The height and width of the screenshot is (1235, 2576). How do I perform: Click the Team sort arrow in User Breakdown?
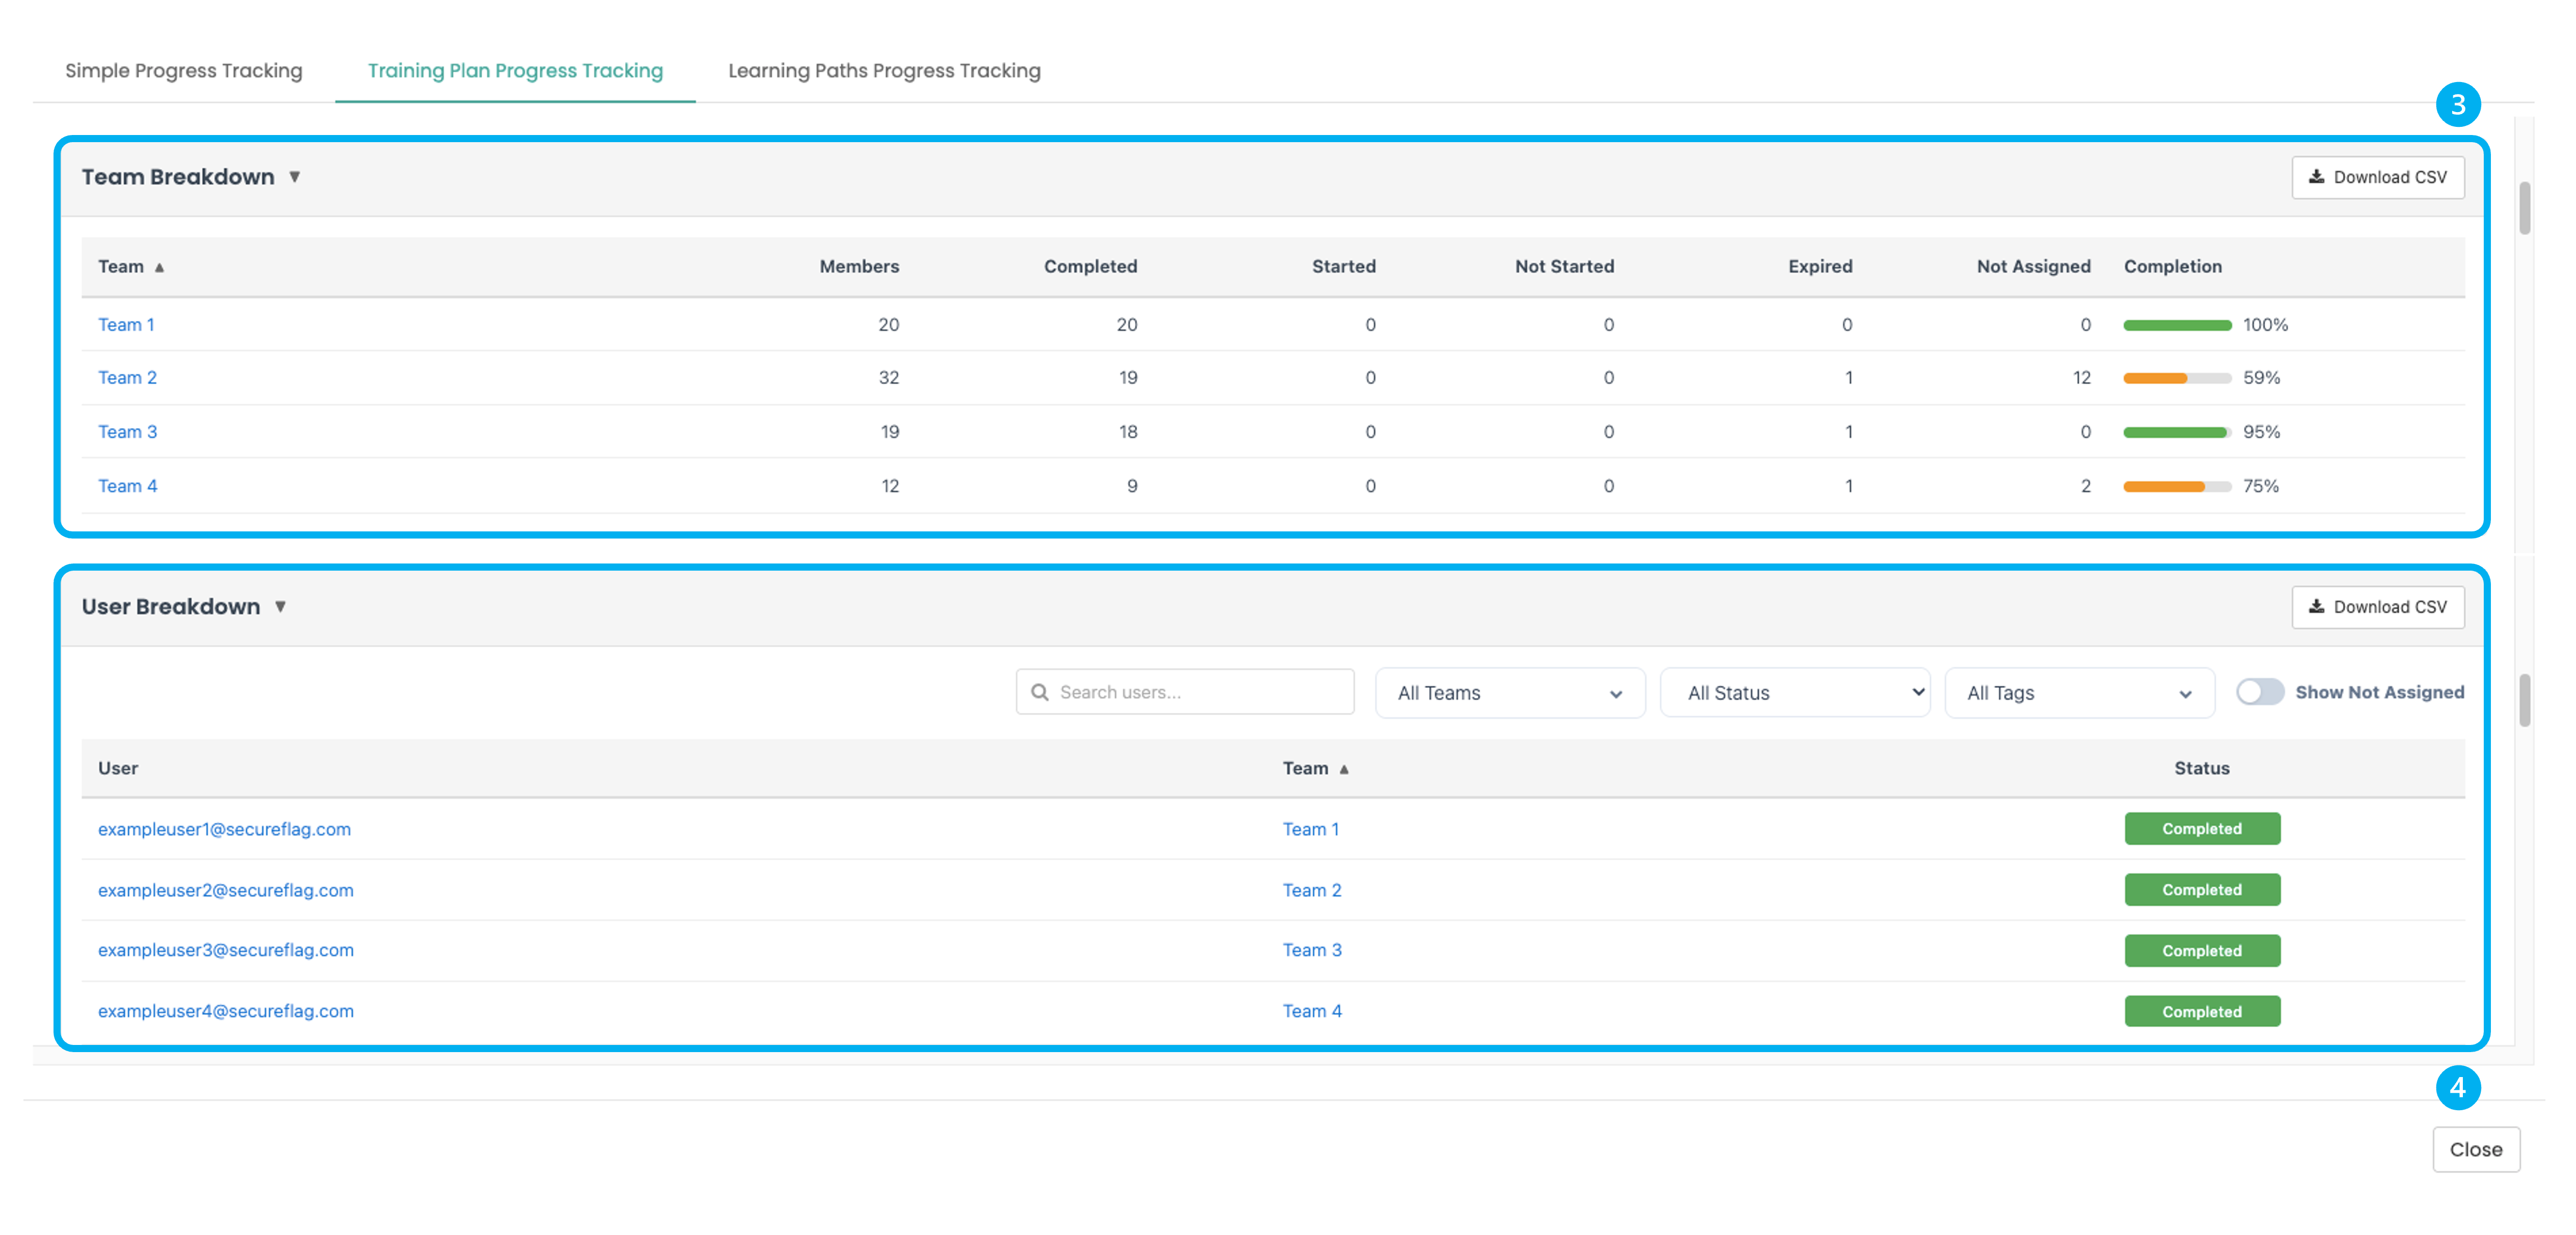(x=1344, y=769)
